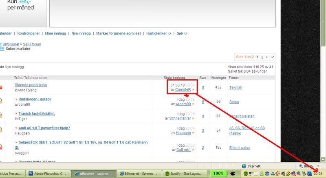Viewport: 326px width, 178px height.
Task: Go to page 2 of search results
Action: (x=262, y=57)
